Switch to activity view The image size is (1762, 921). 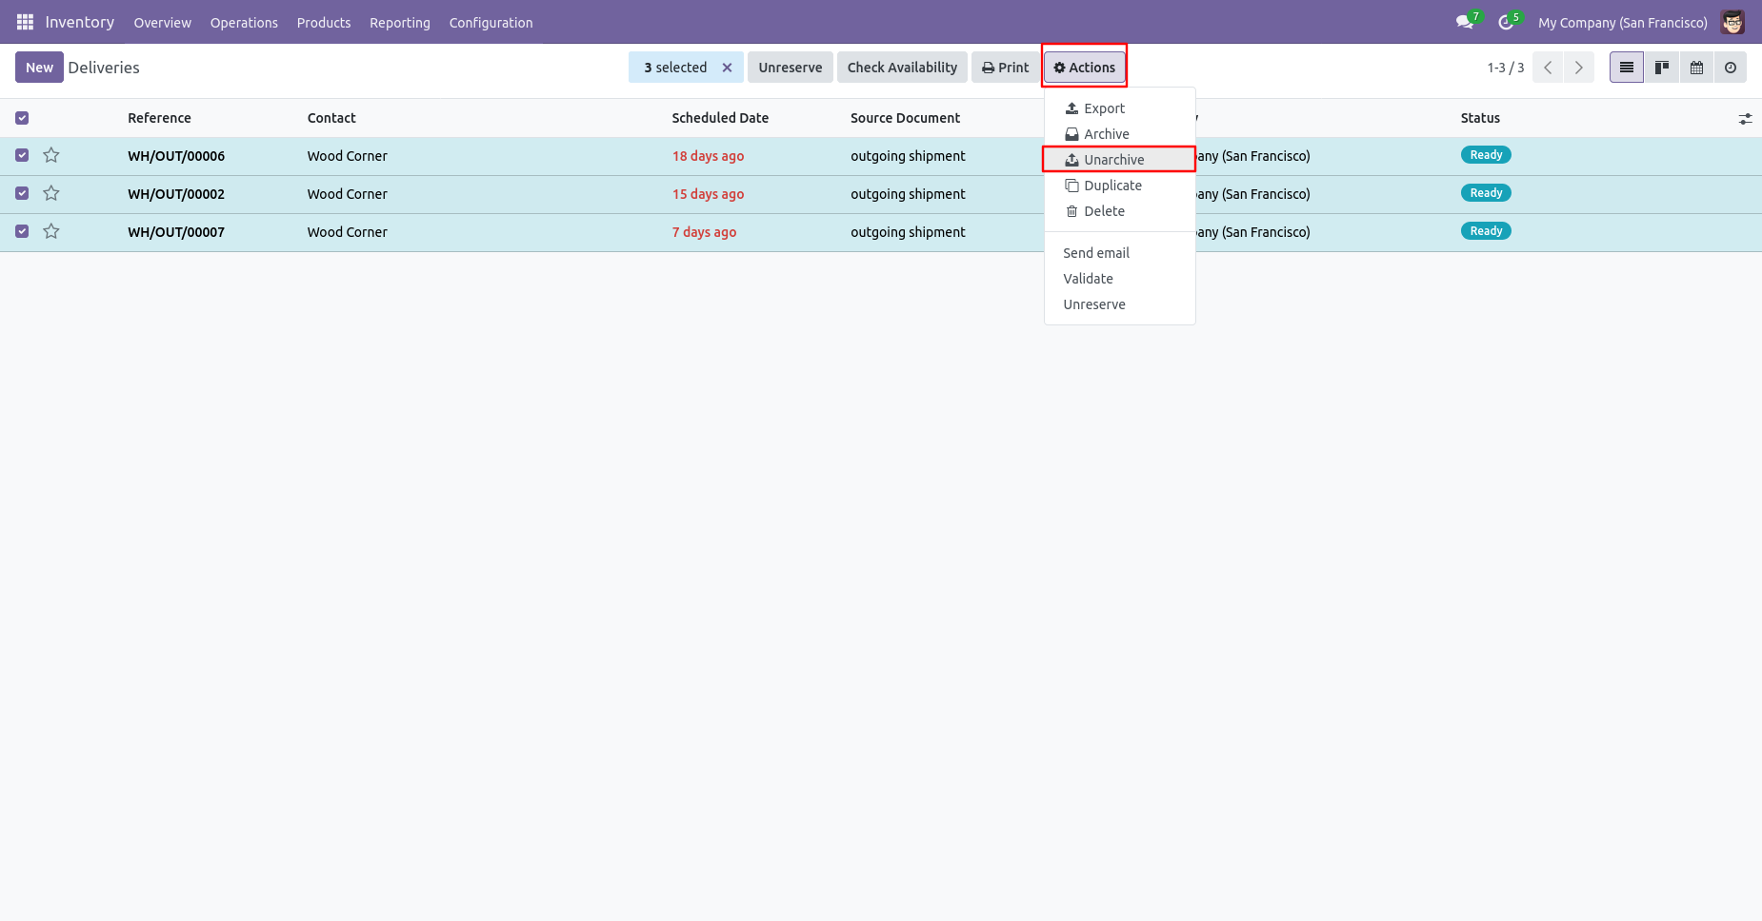click(1731, 68)
